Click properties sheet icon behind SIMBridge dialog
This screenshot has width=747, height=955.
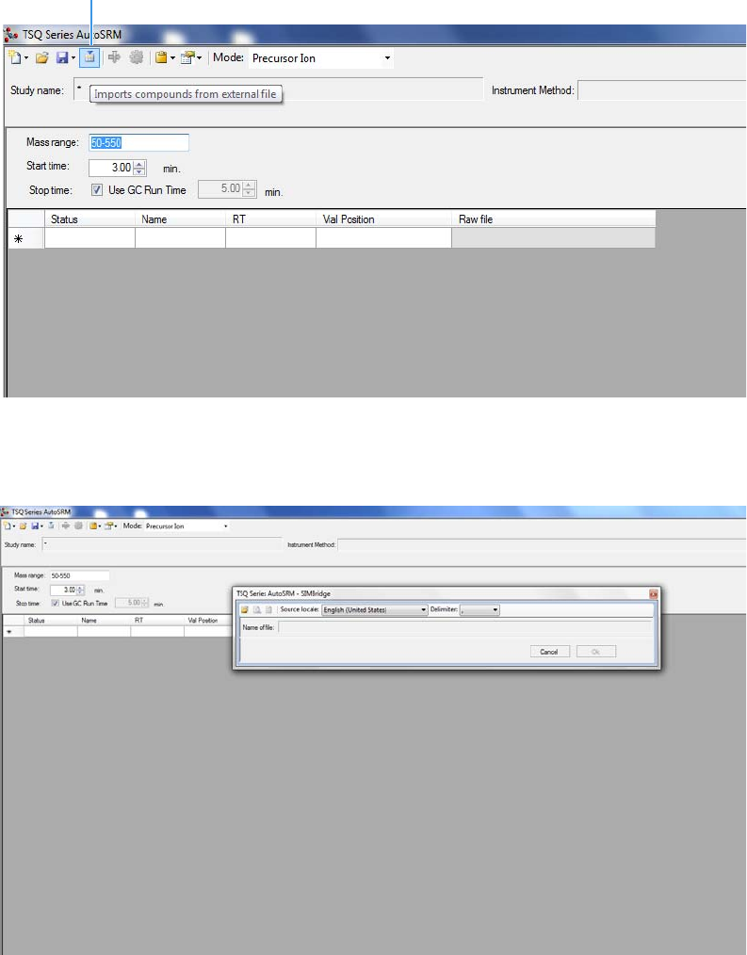point(109,526)
